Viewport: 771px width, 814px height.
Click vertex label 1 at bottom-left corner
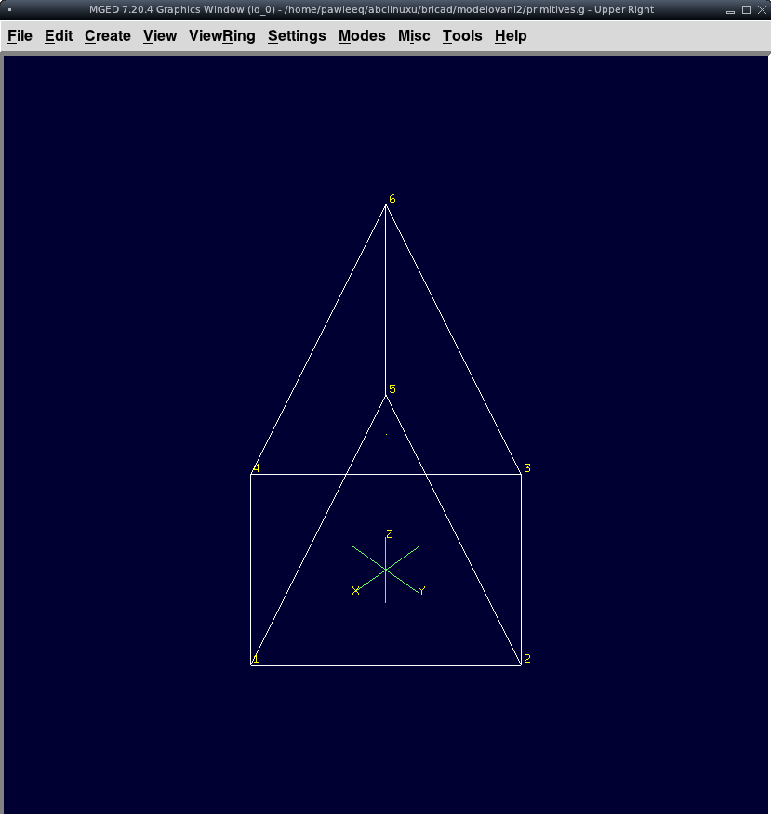point(255,659)
